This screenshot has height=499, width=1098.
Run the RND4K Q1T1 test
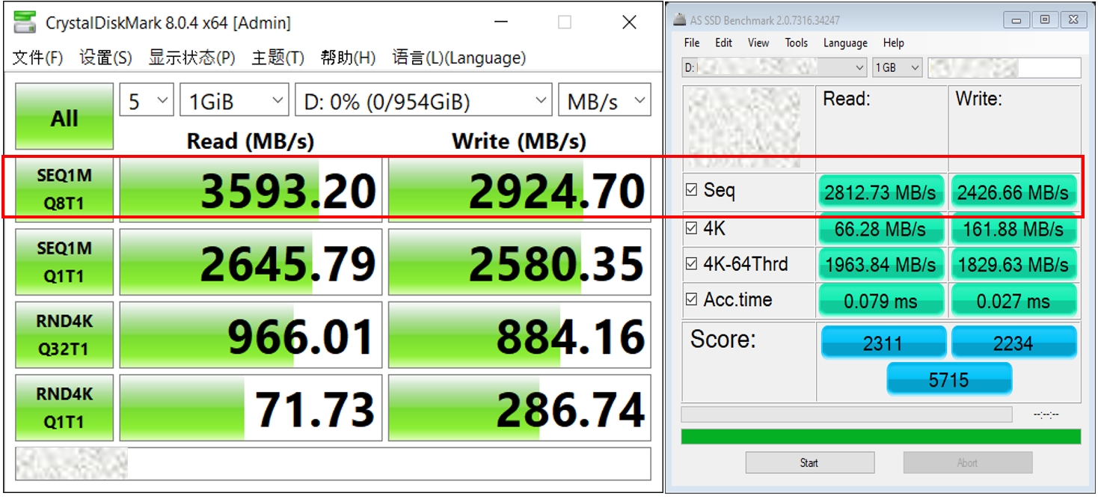64,408
